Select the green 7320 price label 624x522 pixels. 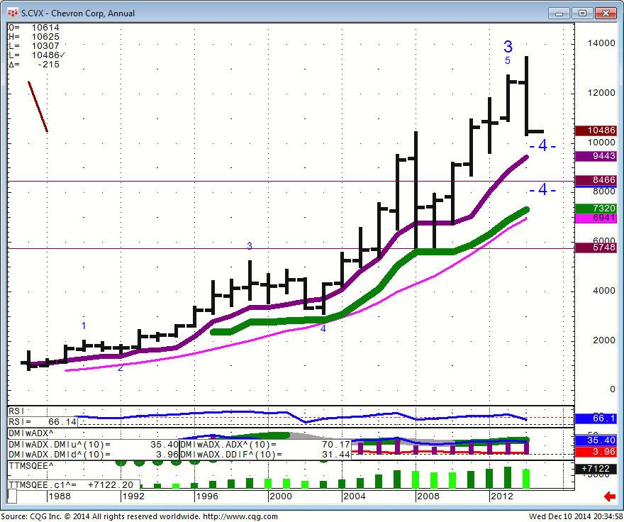click(596, 208)
